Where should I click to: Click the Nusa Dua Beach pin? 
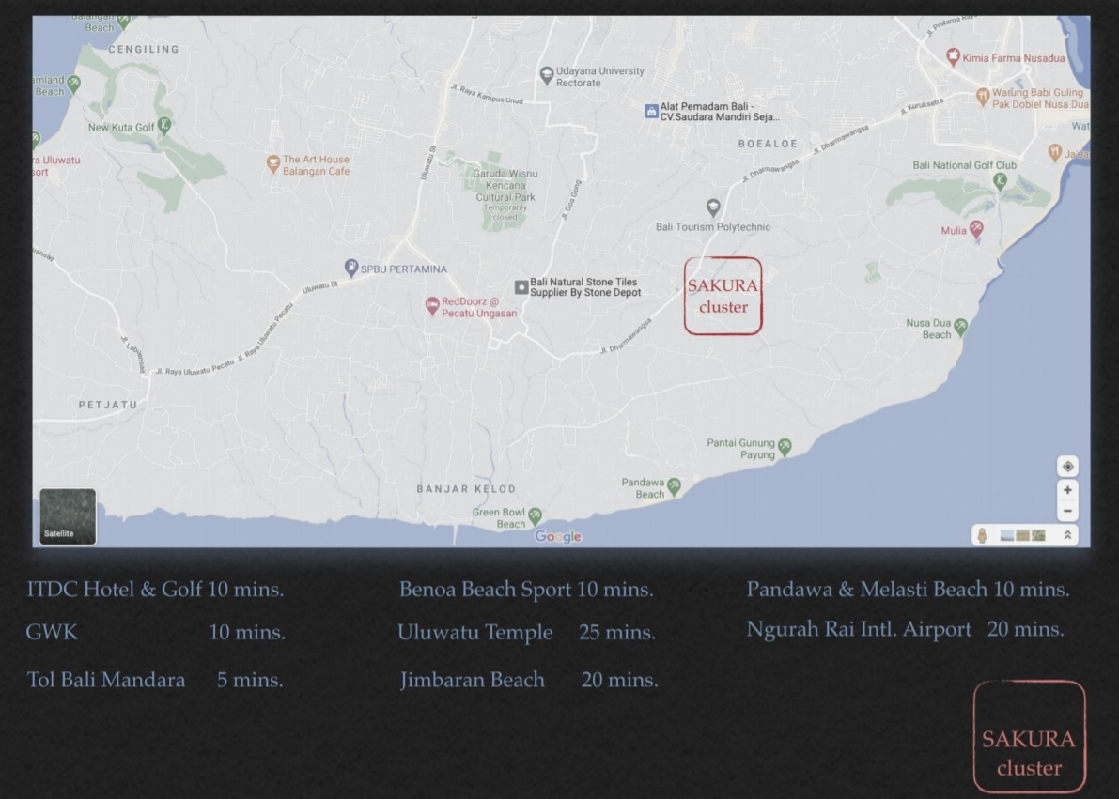click(960, 327)
